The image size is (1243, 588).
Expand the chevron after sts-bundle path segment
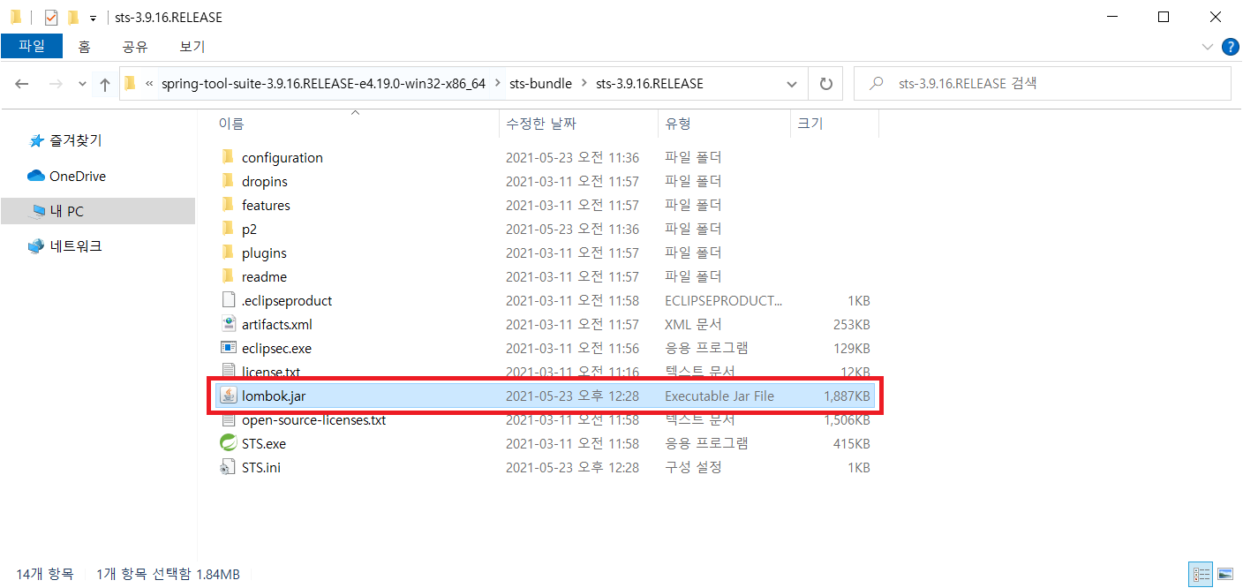584,84
